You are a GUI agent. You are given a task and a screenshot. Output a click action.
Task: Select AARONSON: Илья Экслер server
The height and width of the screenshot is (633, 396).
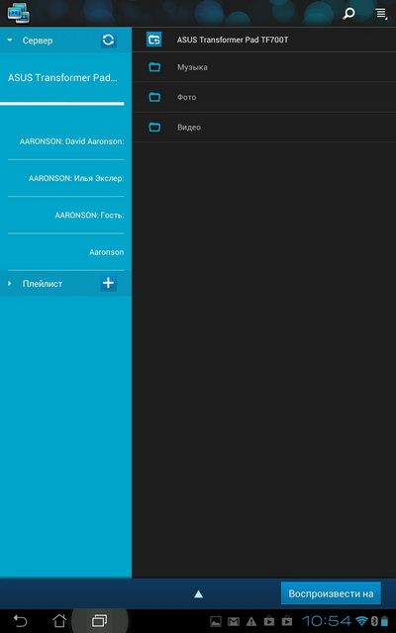(x=66, y=178)
